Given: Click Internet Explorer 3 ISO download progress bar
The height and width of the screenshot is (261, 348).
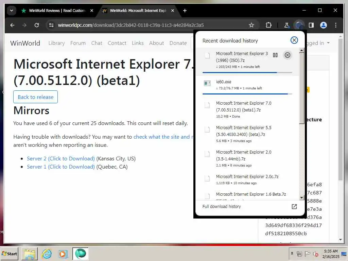Looking at the screenshot, I should [247, 73].
